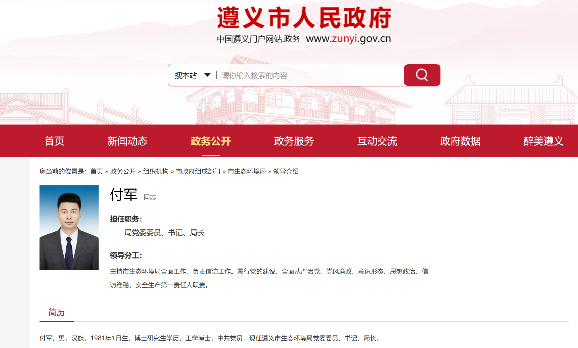Click 市政府组成部门 breadcrumb link

[x=198, y=171]
